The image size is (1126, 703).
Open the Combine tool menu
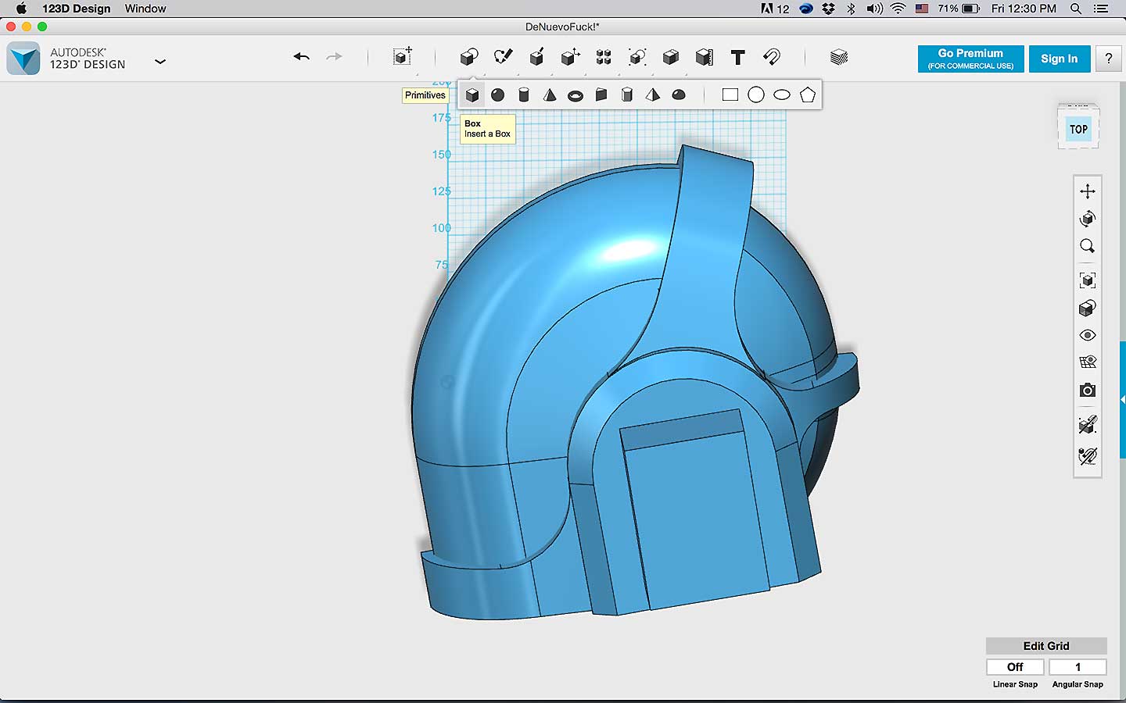(x=671, y=57)
